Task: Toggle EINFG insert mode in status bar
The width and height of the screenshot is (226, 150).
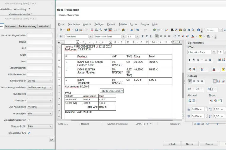Action: click(139, 124)
